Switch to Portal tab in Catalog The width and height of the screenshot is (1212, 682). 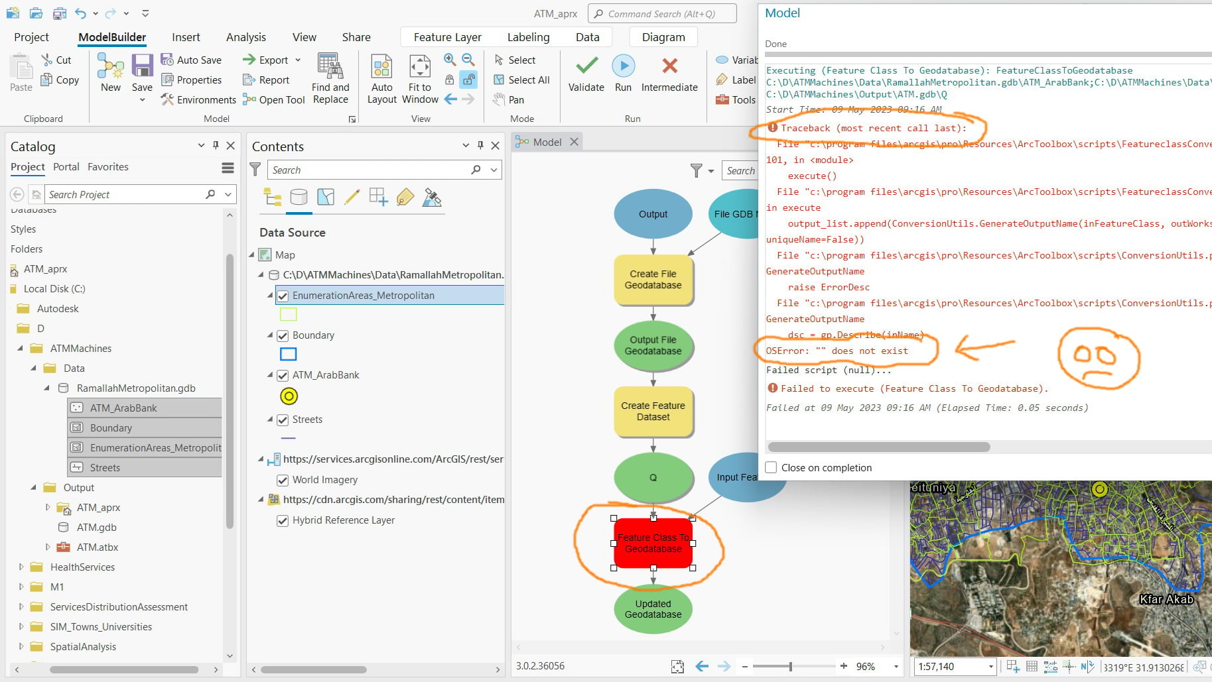[66, 167]
